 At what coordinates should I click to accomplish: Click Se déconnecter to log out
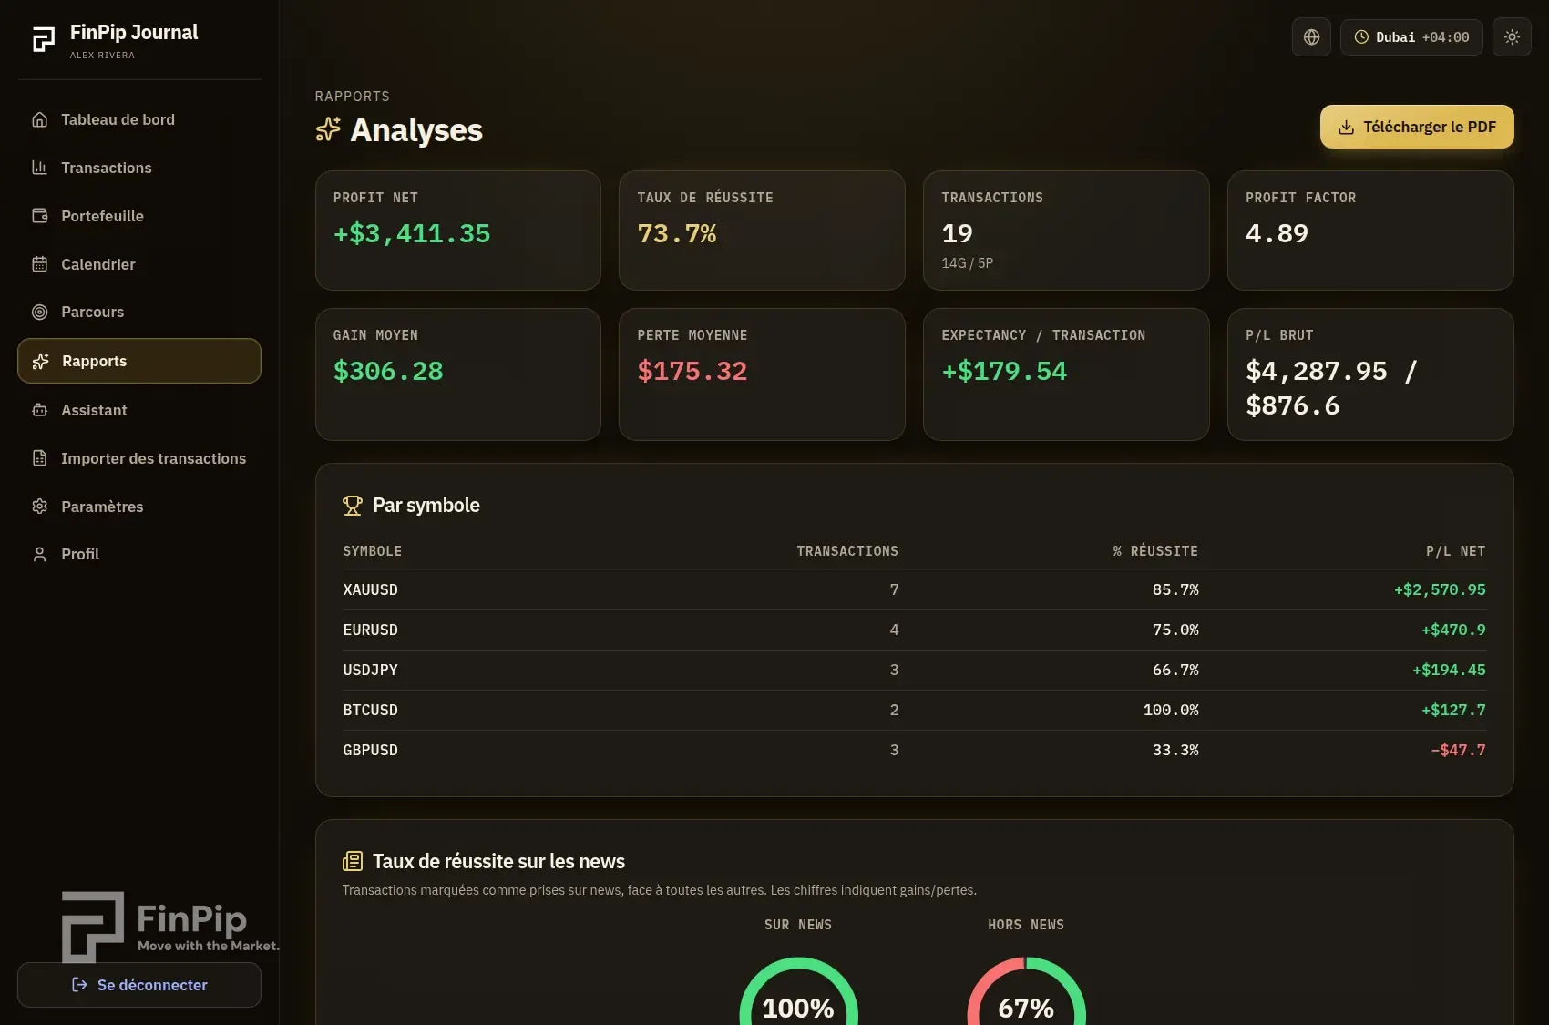point(139,985)
